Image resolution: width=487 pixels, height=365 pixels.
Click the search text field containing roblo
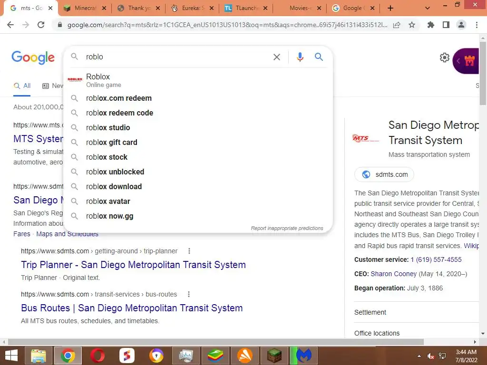pyautogui.click(x=177, y=57)
